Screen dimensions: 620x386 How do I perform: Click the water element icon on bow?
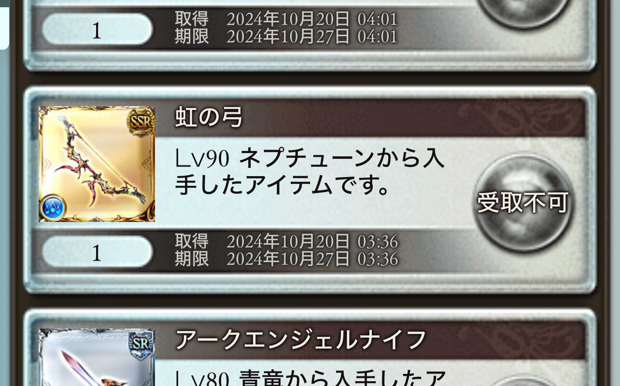coord(53,207)
